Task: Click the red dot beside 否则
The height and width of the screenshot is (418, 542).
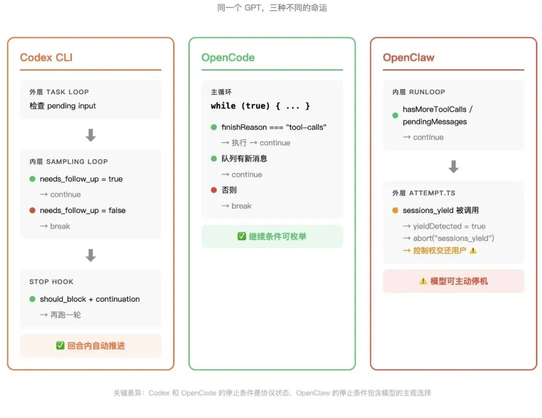Action: [x=214, y=190]
